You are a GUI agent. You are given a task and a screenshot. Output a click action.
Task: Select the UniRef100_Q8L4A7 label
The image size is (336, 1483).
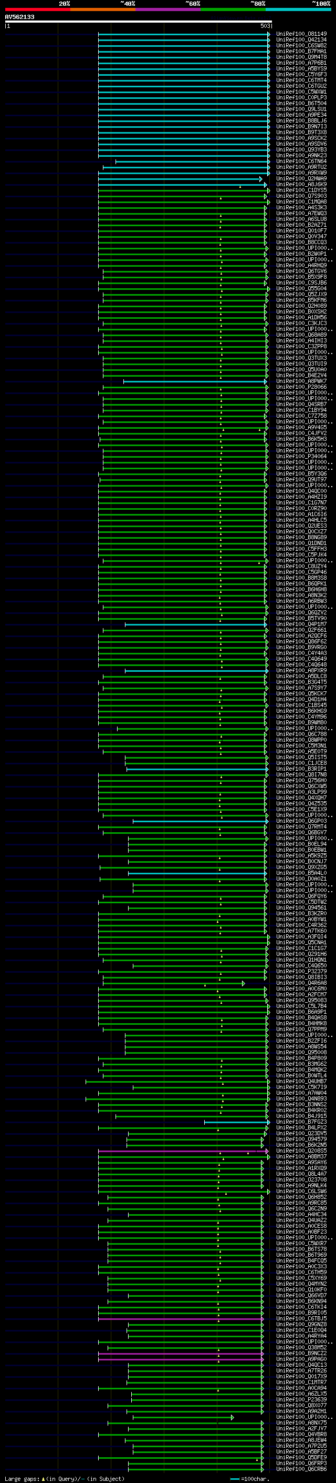tap(301, 1174)
